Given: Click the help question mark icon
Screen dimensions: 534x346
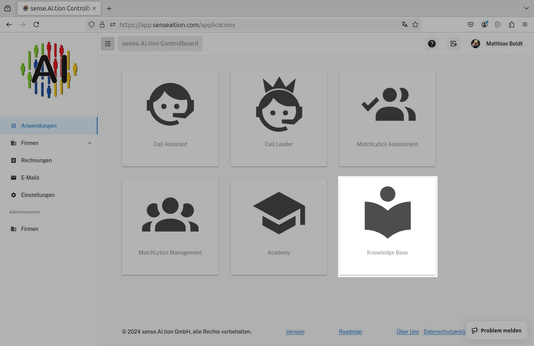Looking at the screenshot, I should tap(432, 44).
